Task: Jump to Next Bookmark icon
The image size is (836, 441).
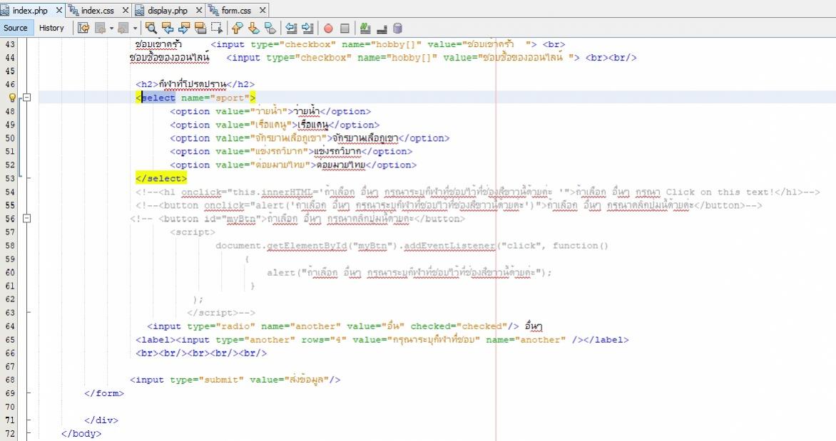Action: (x=254, y=28)
